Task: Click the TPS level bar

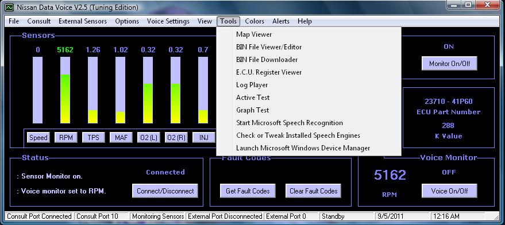Action: pos(92,90)
